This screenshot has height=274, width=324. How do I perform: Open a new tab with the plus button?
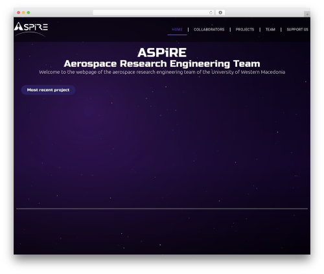point(307,14)
